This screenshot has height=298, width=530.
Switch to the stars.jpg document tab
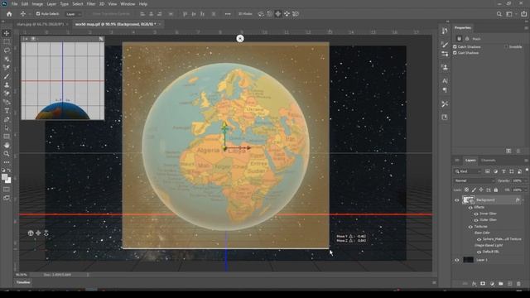[41, 24]
